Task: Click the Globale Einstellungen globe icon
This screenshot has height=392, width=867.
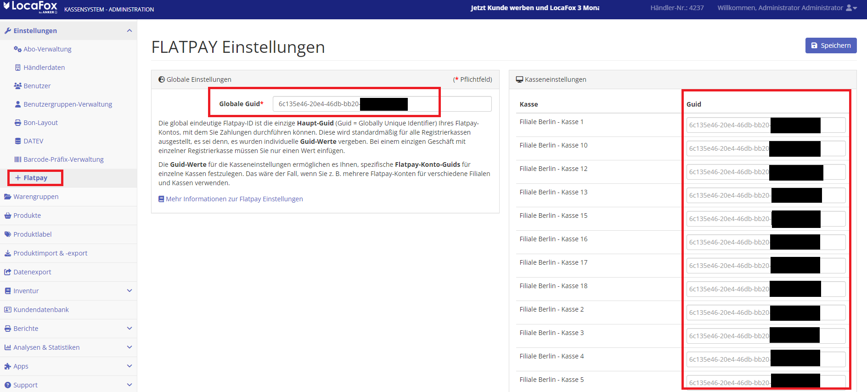Action: 162,80
